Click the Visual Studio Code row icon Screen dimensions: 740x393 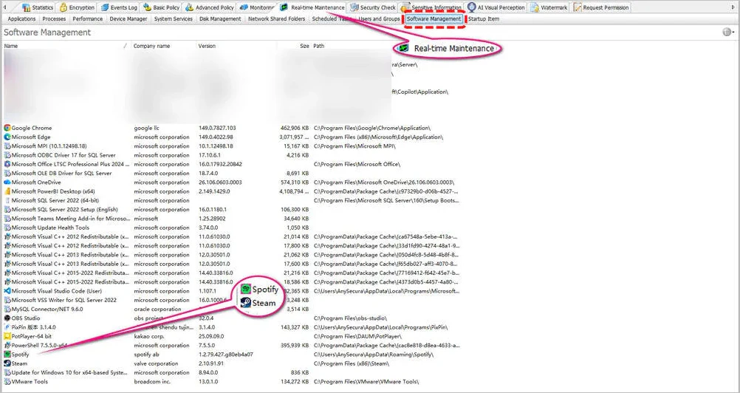tap(7, 291)
